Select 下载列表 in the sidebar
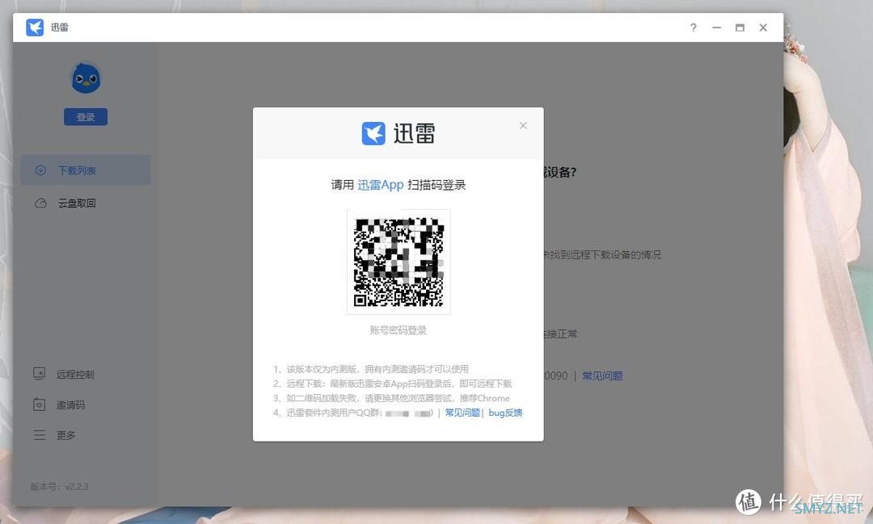 [86, 170]
